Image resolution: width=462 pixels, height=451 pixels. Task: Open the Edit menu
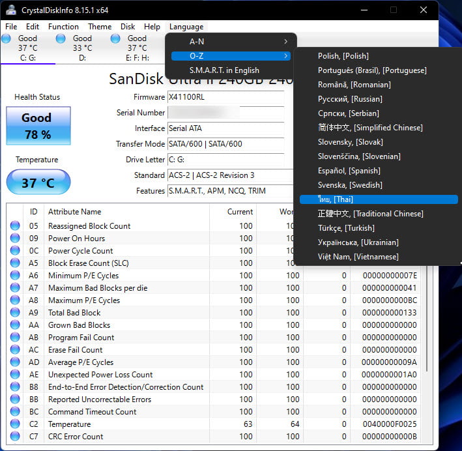point(33,27)
